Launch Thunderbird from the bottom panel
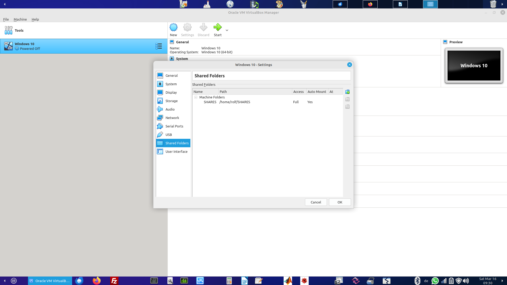The height and width of the screenshot is (285, 507). click(x=79, y=281)
